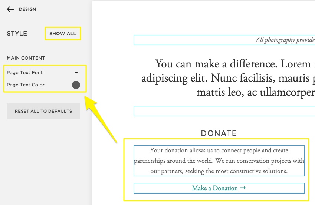
Task: Expand the Page Text Font chevron
Action: [x=76, y=73]
